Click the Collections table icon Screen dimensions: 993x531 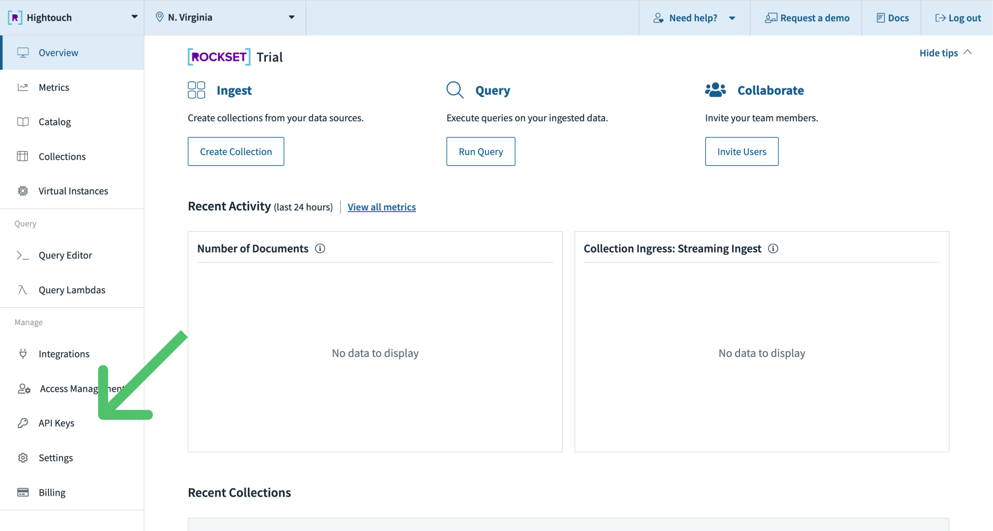point(23,157)
